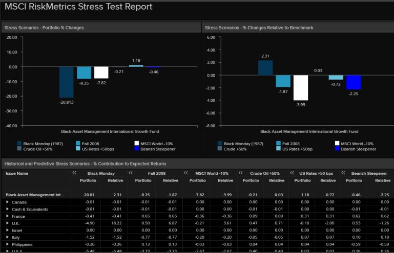Click Black Monday (1987) swatch in right legend
The image size is (394, 253).
[x=220, y=144]
